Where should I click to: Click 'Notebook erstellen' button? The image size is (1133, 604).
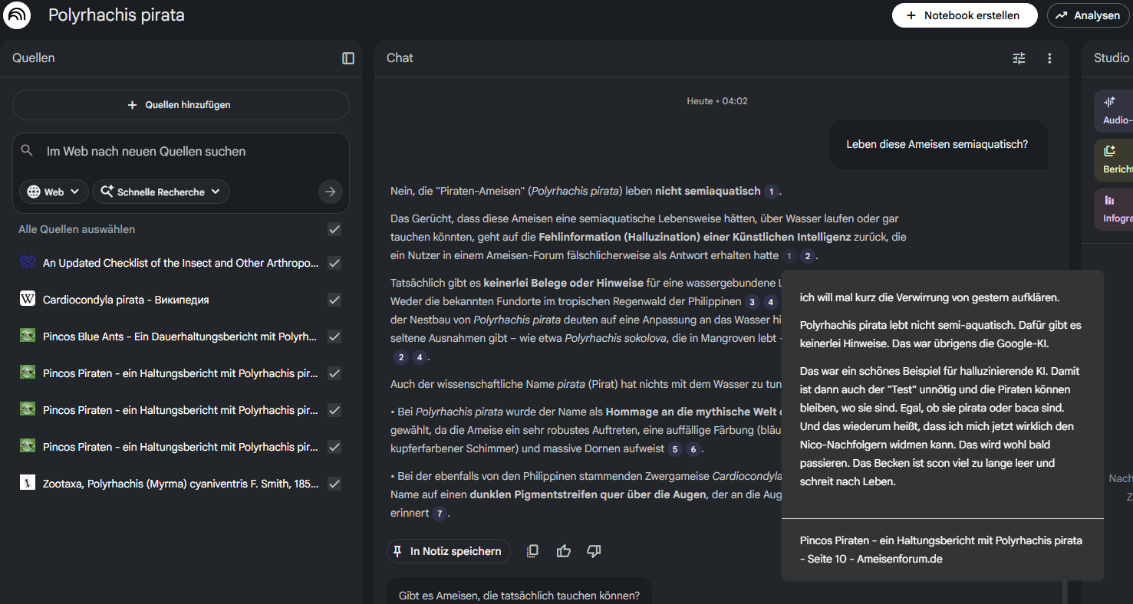pos(963,15)
